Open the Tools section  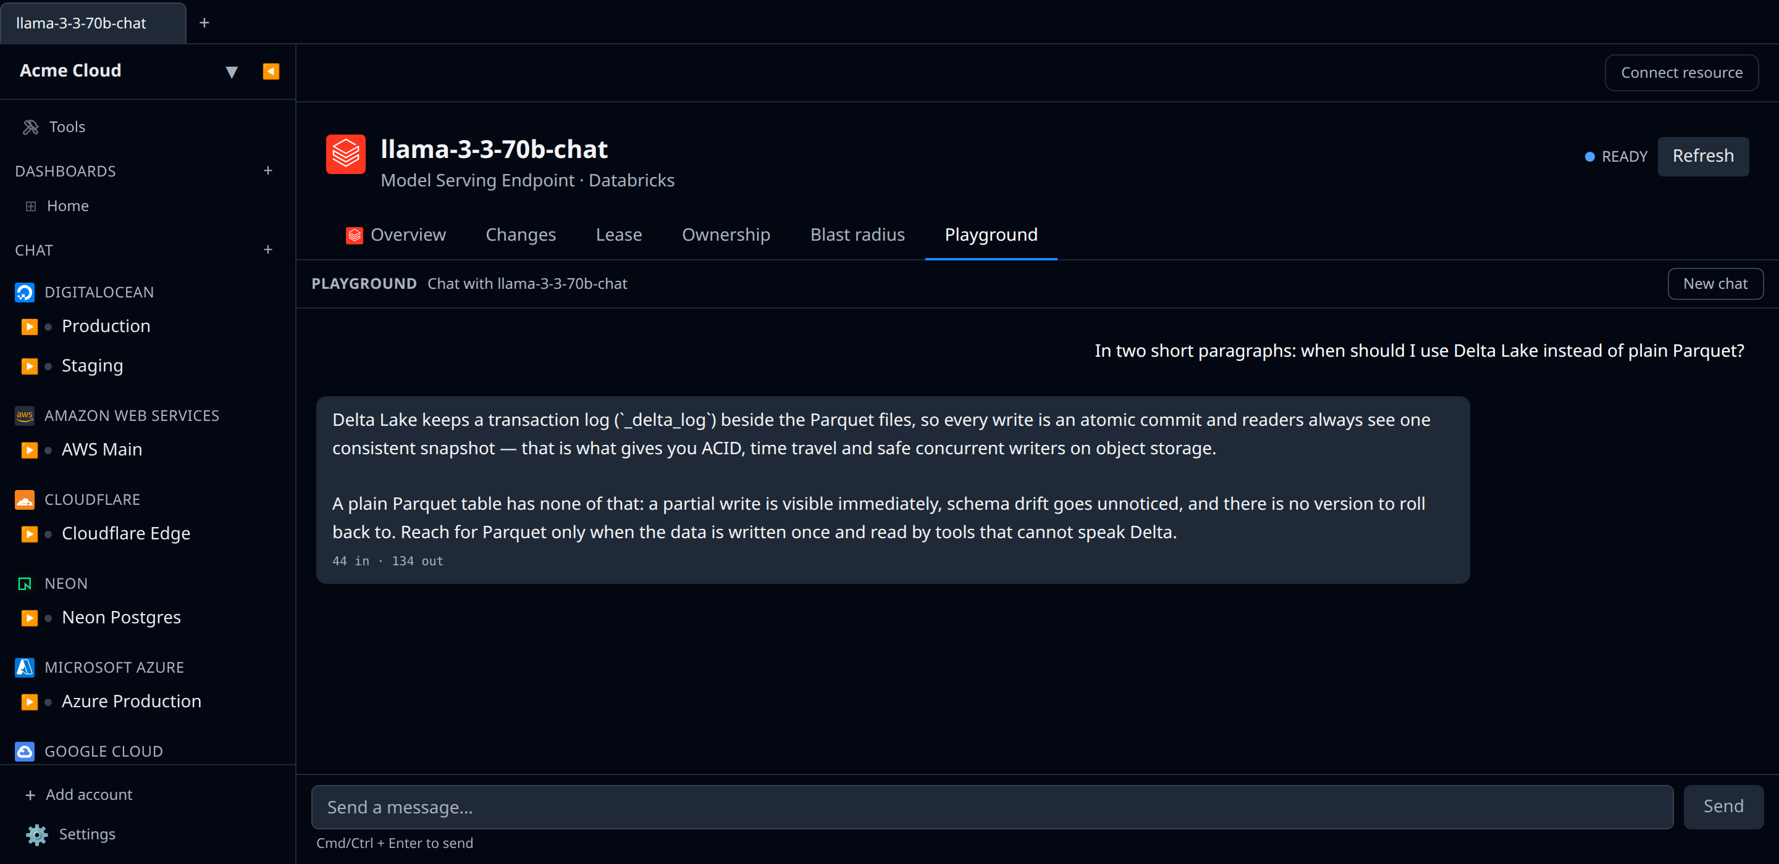point(67,127)
